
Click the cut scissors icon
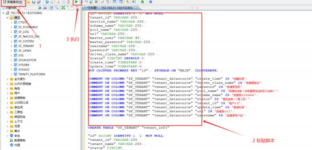(x=59, y=2)
